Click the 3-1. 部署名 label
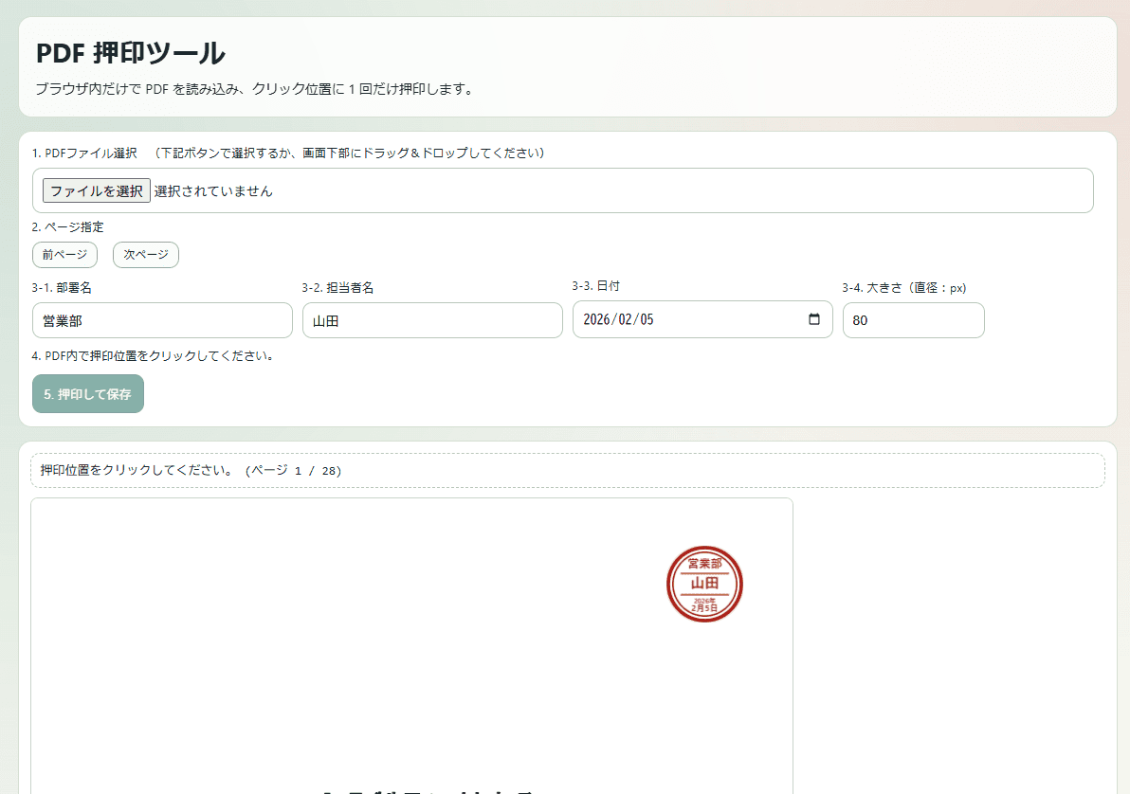The width and height of the screenshot is (1130, 794). 62,287
